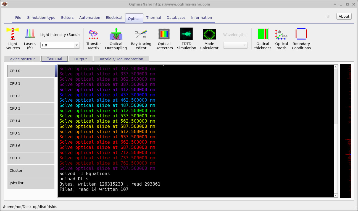The height and width of the screenshot is (211, 358).
Task: Select the CPU 2 terminal
Action: pos(31,96)
